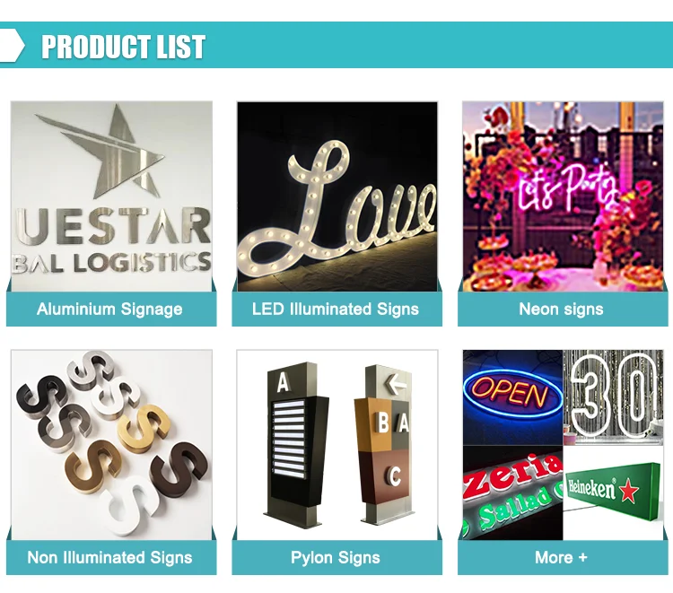Screen dimensions: 673x593
Task: Click the Aluminium Signage label
Action: tap(109, 309)
